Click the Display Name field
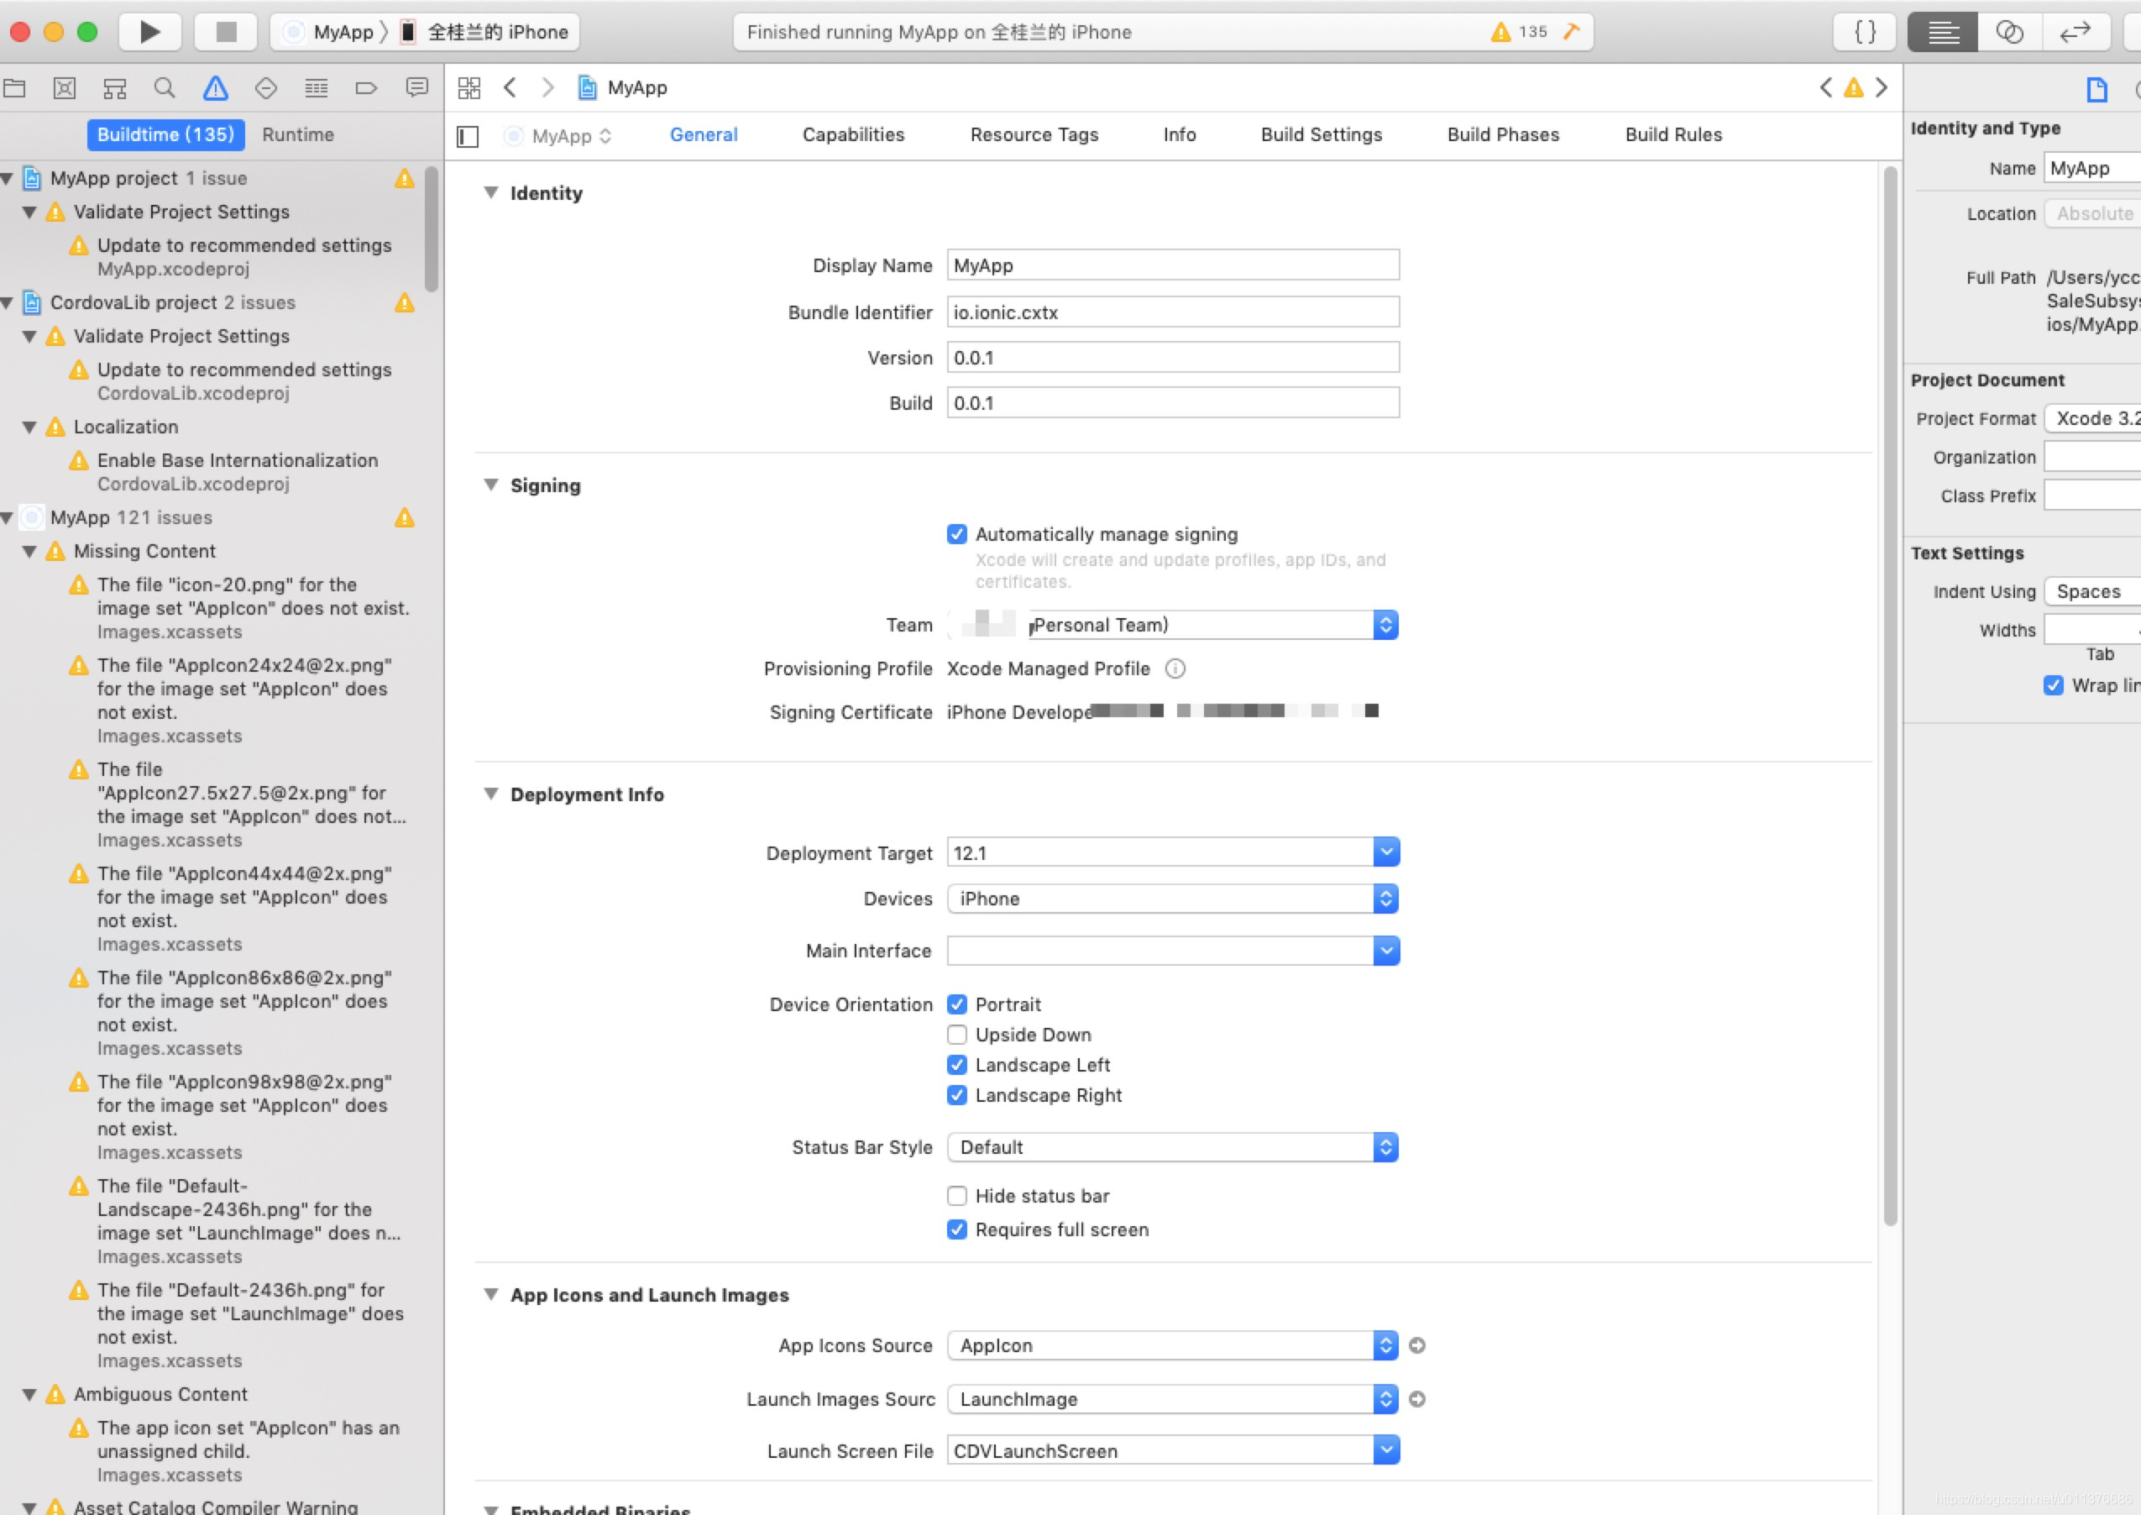Screen dimensions: 2141x1515 tap(1173, 265)
